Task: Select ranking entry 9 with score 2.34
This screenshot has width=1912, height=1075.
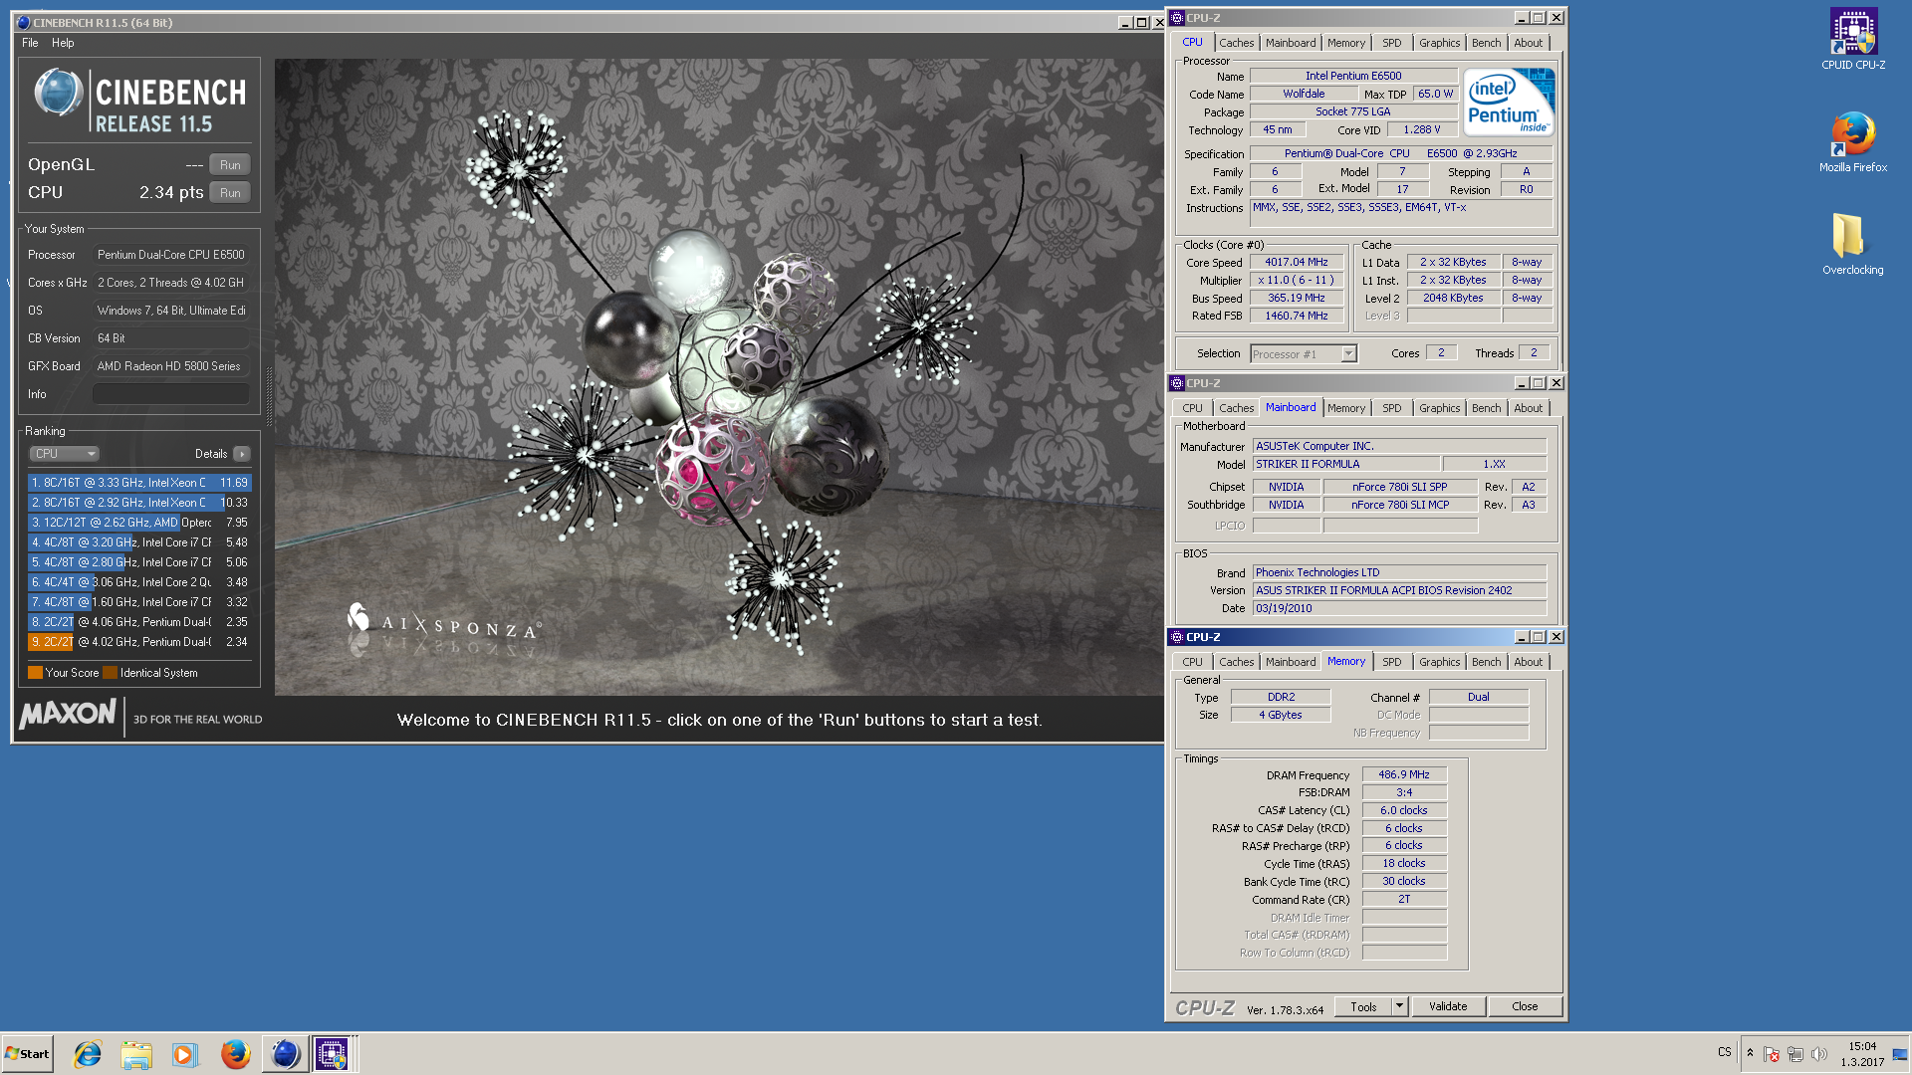Action: (x=139, y=642)
